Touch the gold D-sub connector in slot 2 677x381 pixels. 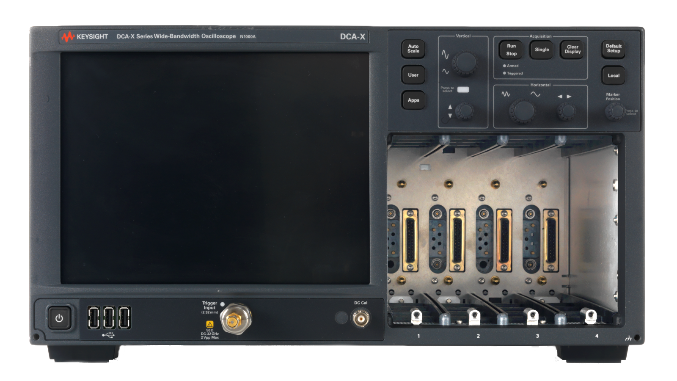coord(457,240)
